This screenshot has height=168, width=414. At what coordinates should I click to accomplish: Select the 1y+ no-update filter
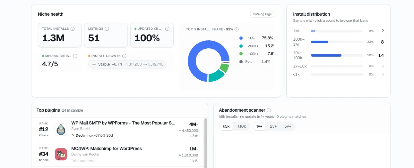tap(259, 126)
